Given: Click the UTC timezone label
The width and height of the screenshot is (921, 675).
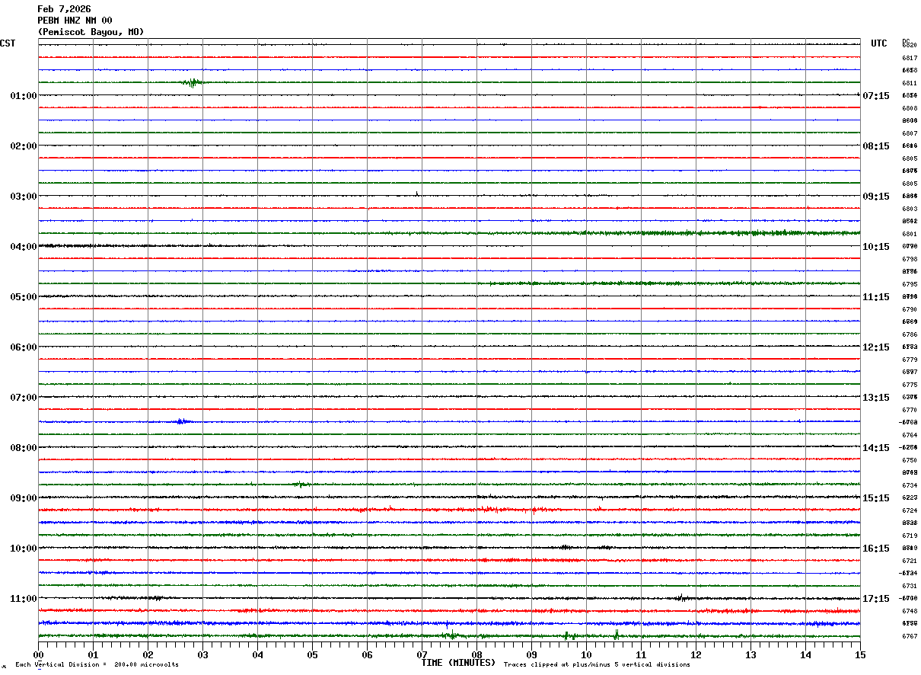Looking at the screenshot, I should [879, 43].
